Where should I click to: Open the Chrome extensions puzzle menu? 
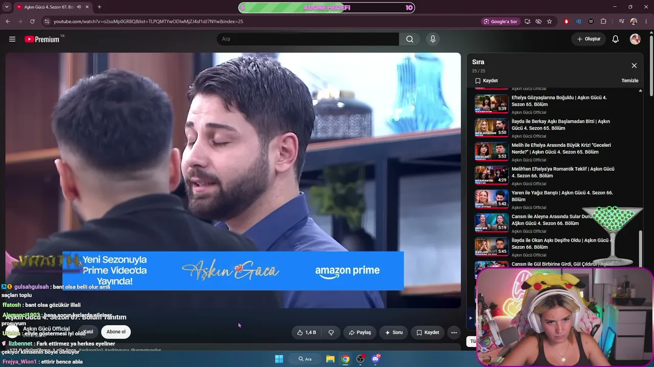pos(603,21)
